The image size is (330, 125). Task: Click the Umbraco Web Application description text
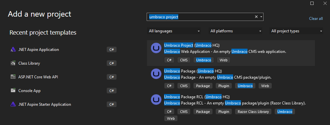coord(225,51)
